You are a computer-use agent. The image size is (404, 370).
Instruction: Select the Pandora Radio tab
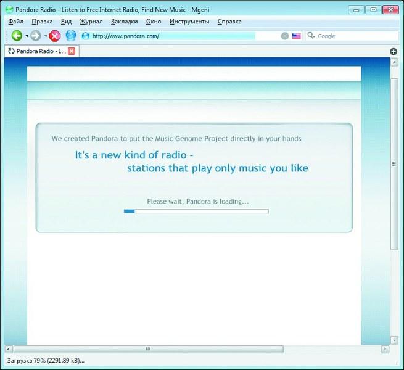click(x=37, y=51)
